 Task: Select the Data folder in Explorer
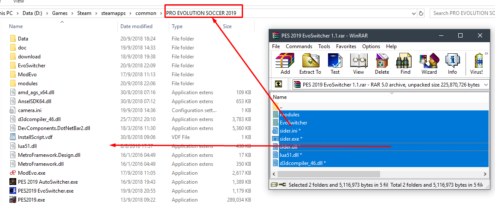[x=23, y=39]
